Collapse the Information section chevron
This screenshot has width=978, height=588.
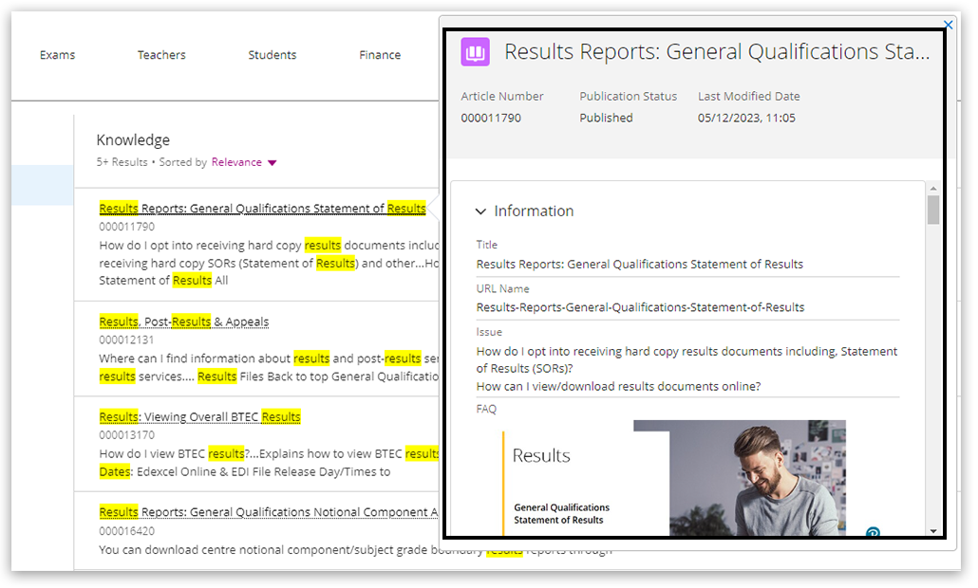(x=480, y=211)
